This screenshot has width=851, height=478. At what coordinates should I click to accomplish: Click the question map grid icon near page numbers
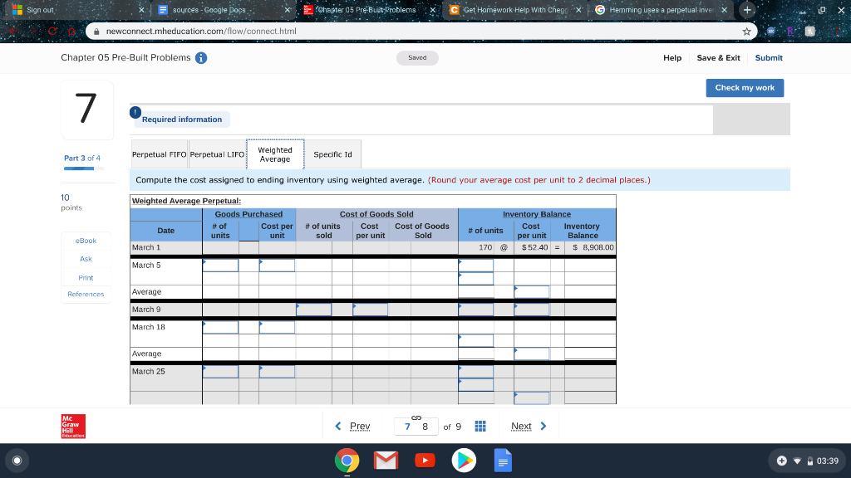tap(480, 426)
